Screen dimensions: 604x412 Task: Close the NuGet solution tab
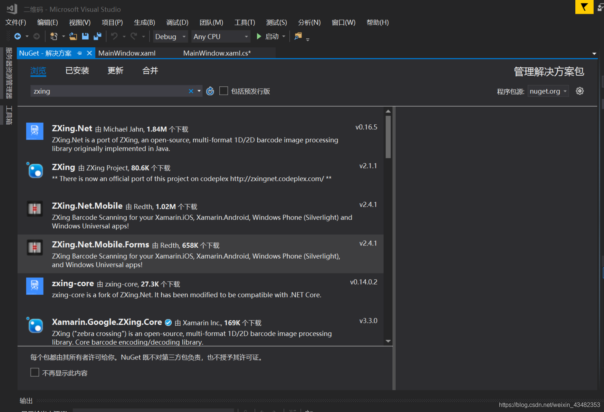(89, 53)
